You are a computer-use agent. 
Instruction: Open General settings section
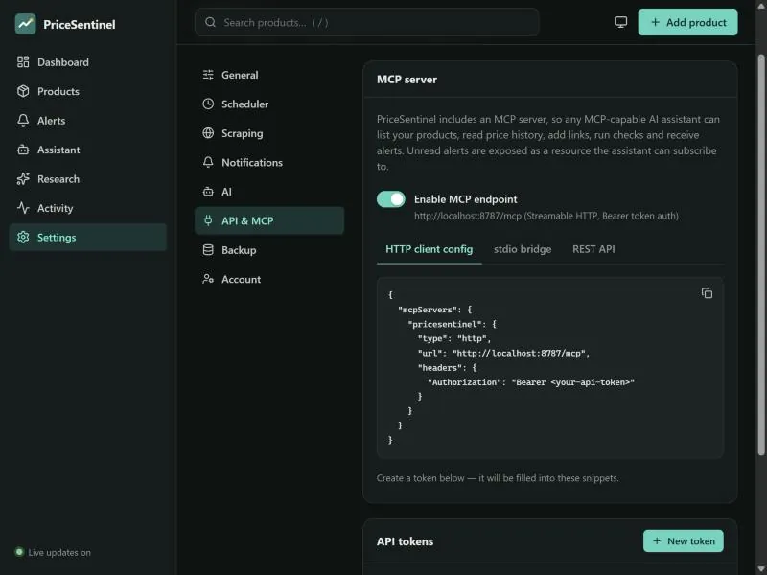click(269, 75)
